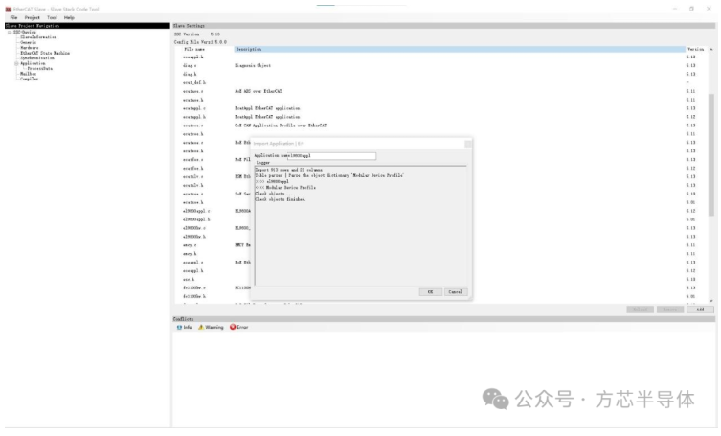Click OK in Import Application dialog
The width and height of the screenshot is (721, 436).
(430, 292)
